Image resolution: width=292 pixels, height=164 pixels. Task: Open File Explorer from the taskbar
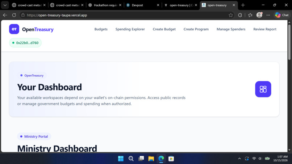pyautogui.click(x=151, y=159)
